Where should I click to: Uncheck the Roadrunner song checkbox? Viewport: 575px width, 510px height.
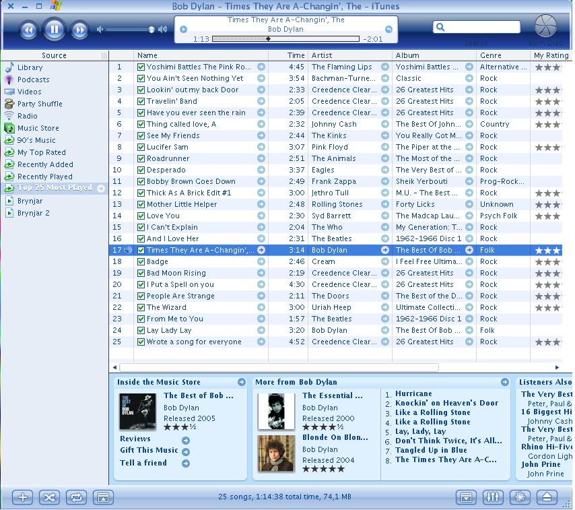pos(141,159)
